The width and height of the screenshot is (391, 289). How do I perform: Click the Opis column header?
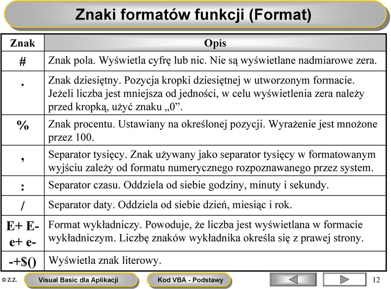[x=215, y=43]
